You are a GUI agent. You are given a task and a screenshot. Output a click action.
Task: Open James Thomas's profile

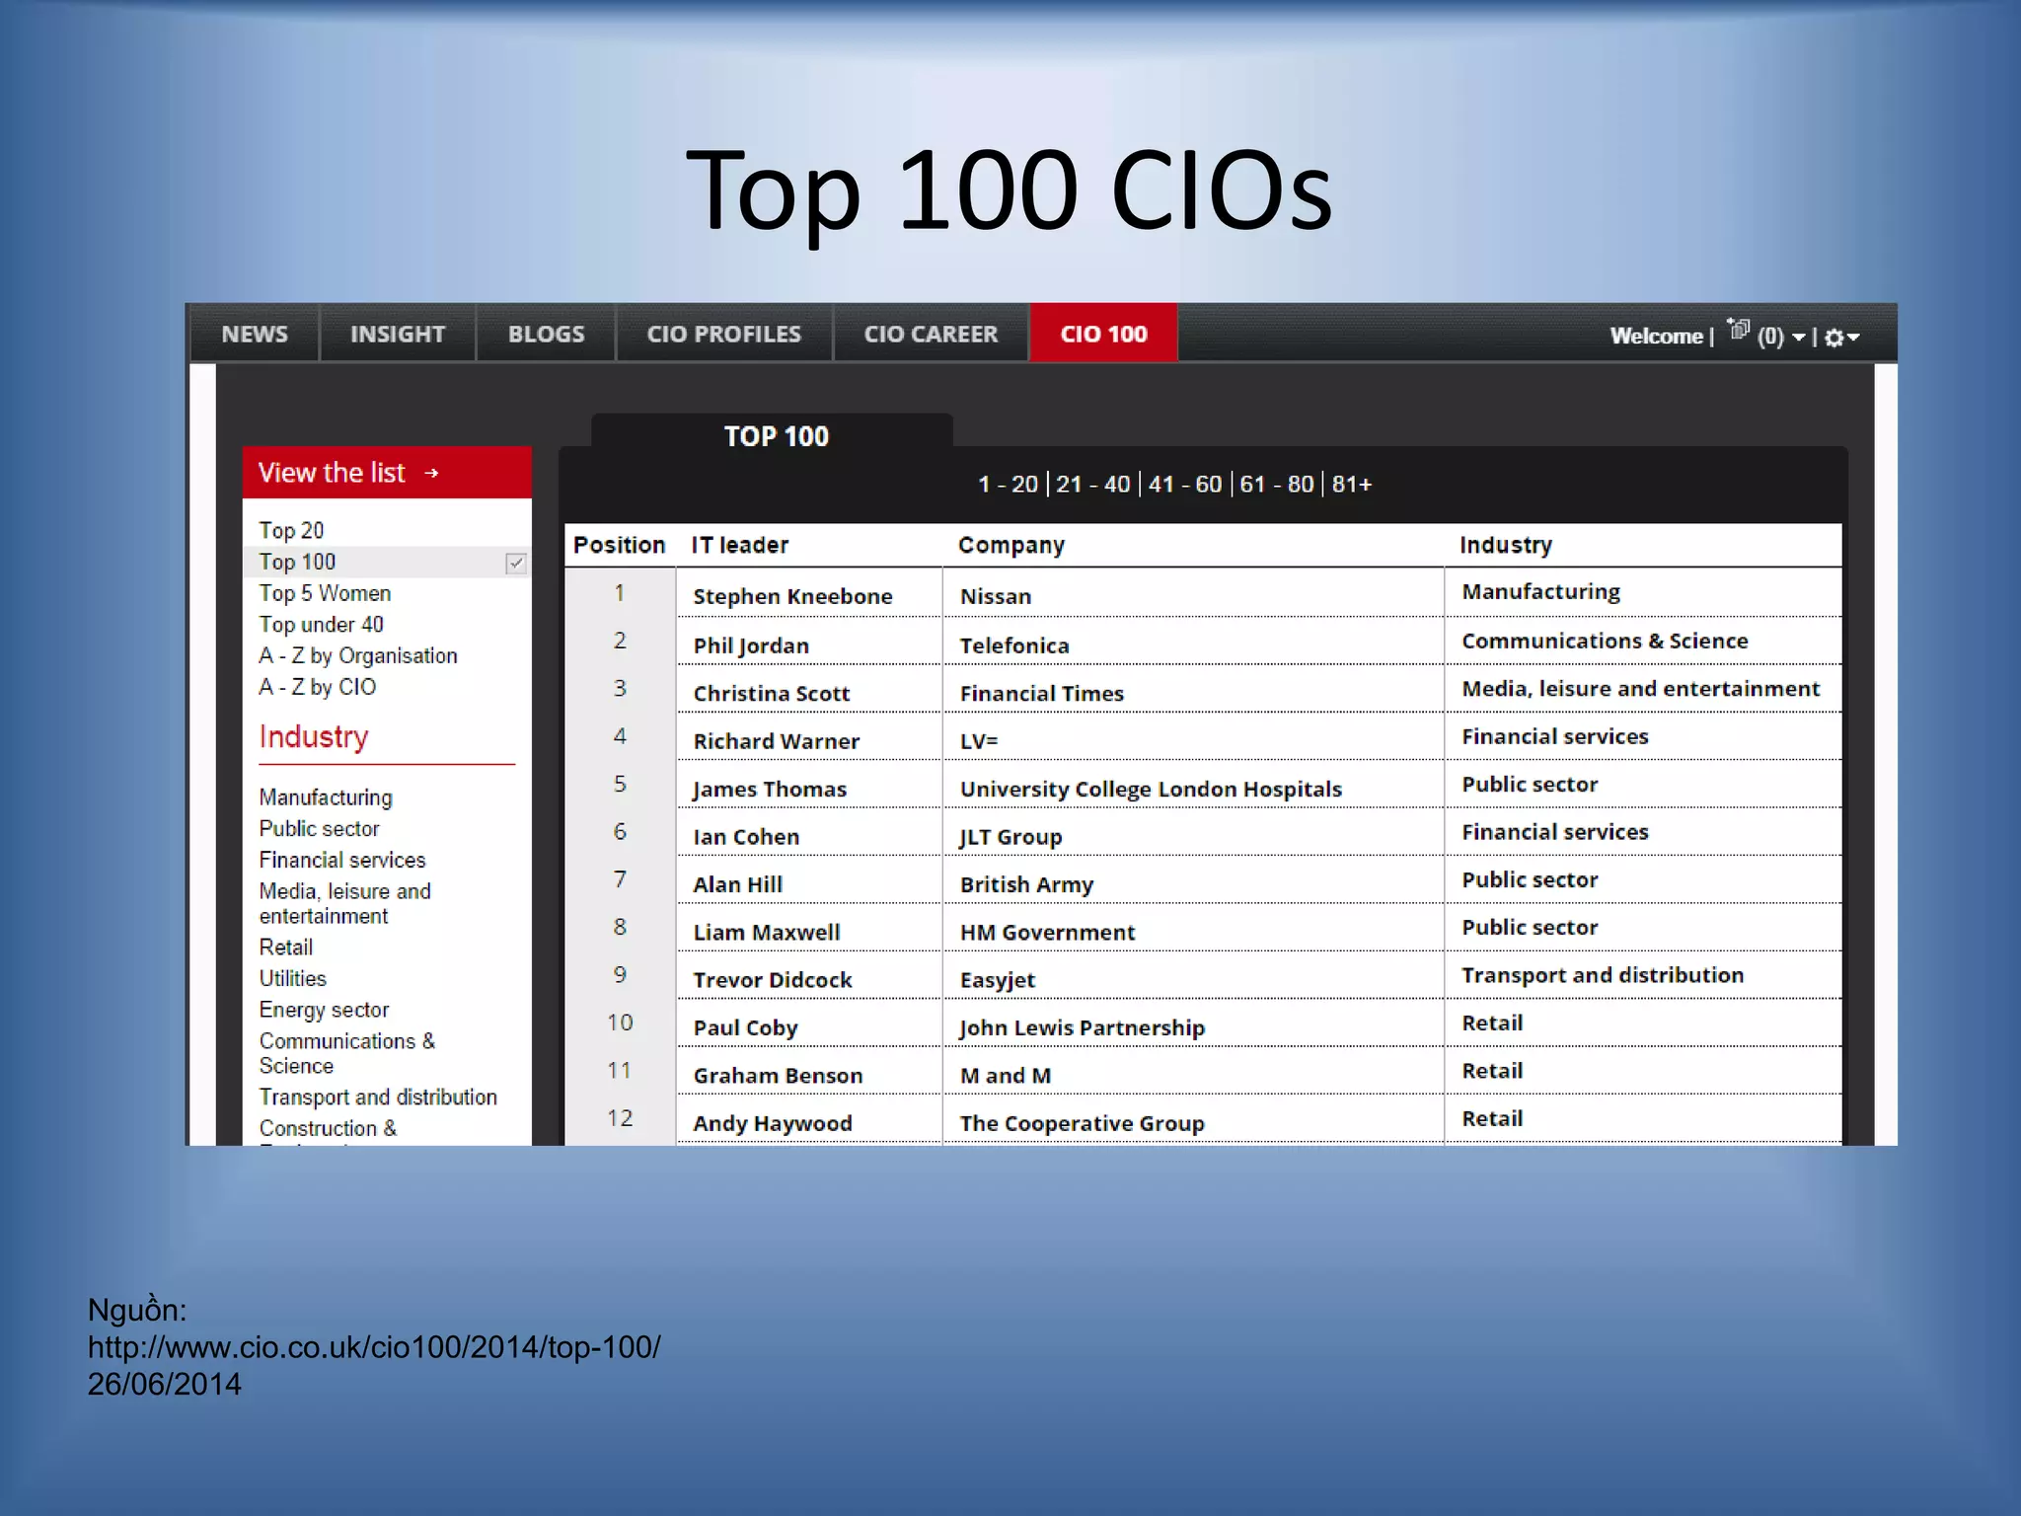click(x=769, y=790)
